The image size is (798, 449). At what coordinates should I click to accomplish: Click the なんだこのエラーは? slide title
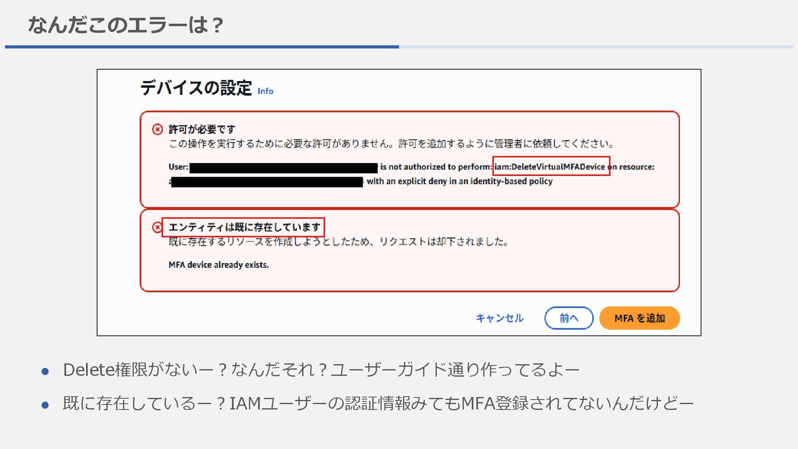coord(126,25)
